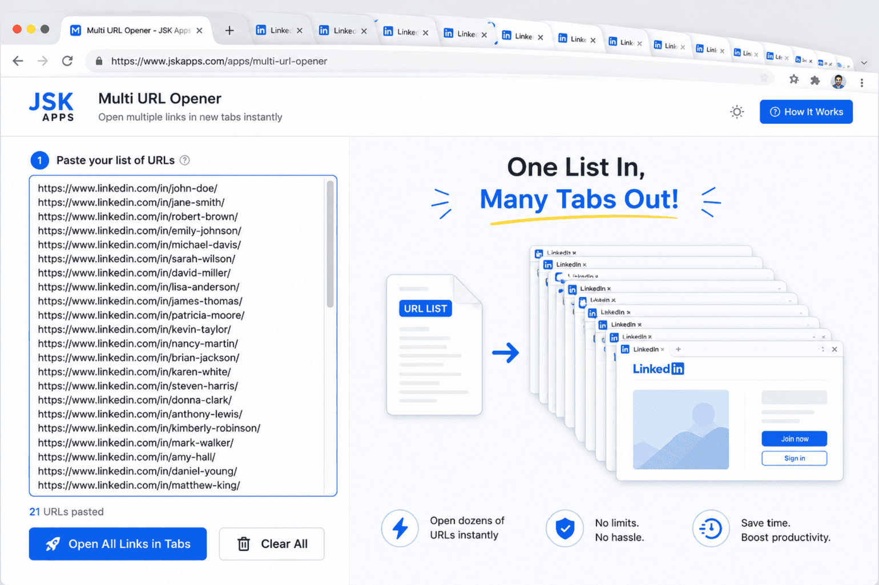Click the help question mark beside URLs heading

pyautogui.click(x=185, y=160)
